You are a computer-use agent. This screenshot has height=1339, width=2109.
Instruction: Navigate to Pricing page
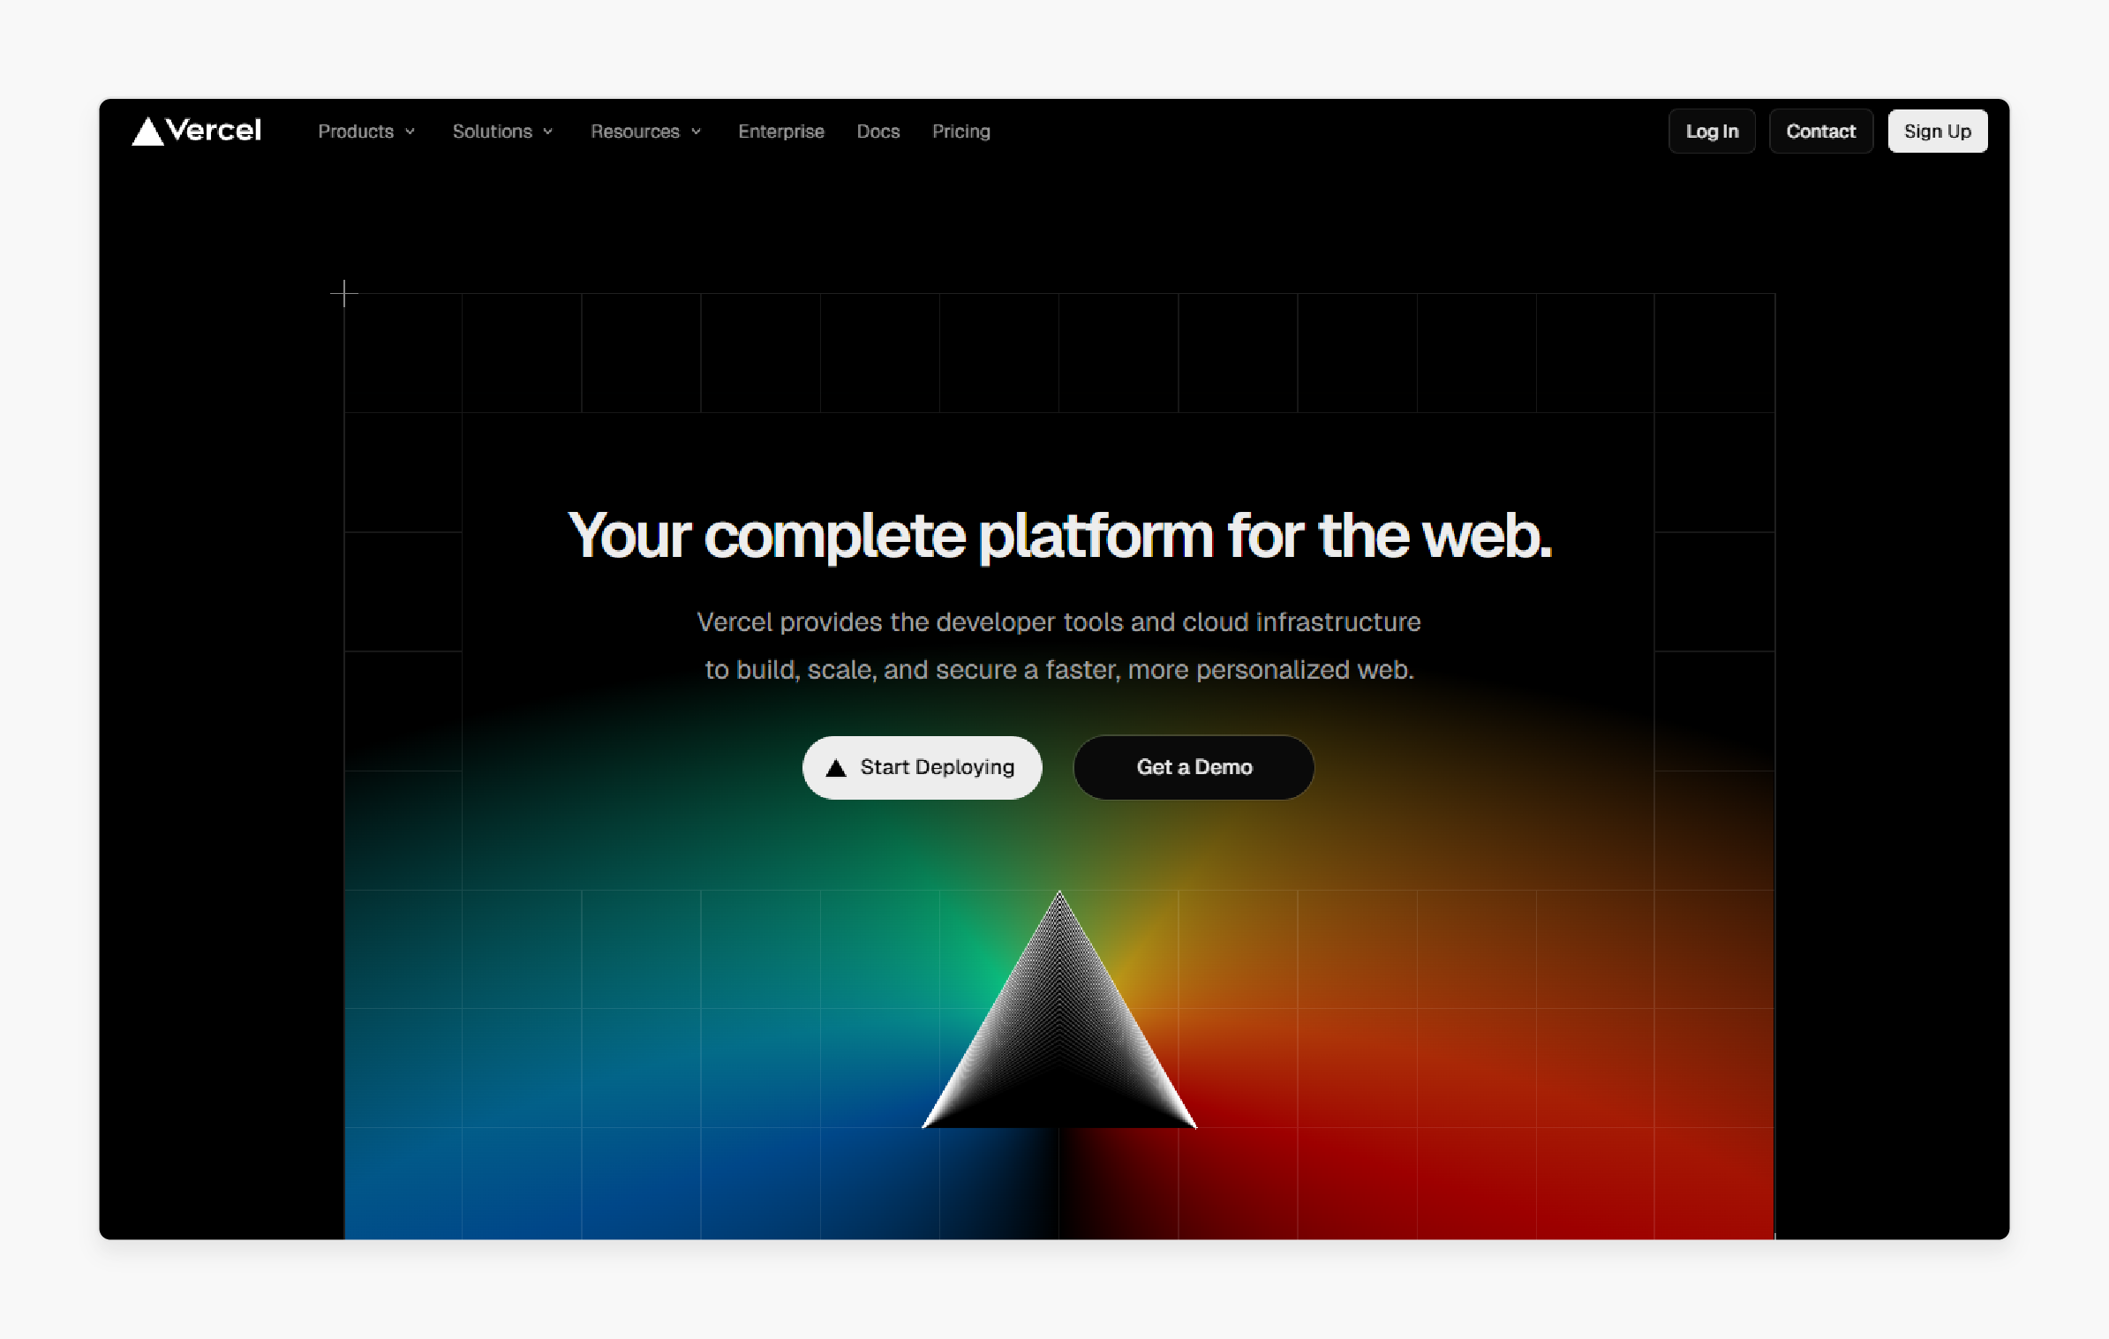pyautogui.click(x=960, y=131)
